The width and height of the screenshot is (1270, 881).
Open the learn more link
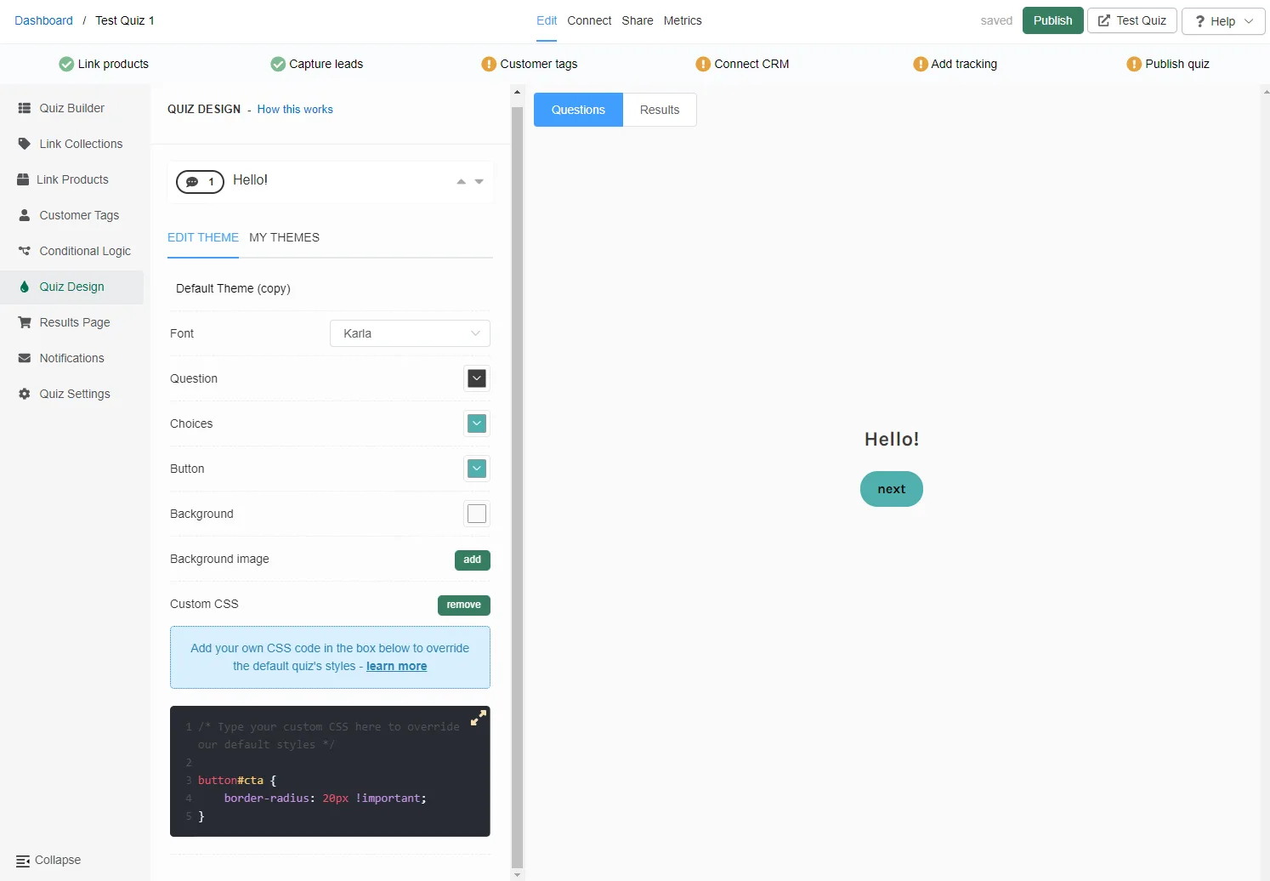pos(396,666)
